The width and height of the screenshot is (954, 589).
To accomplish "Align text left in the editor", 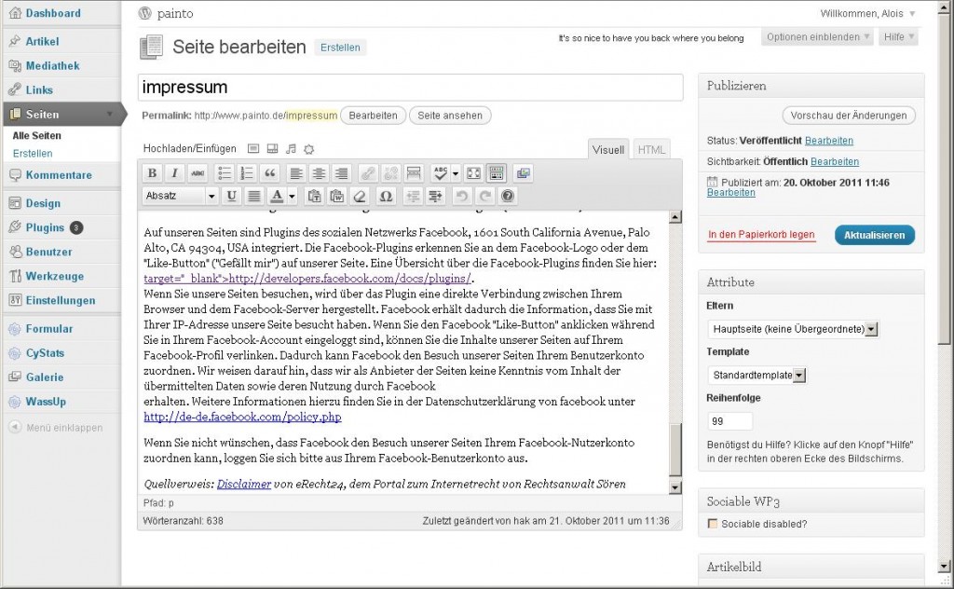I will click(x=296, y=173).
